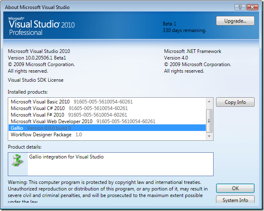
Task: Open System Info
Action: click(235, 200)
